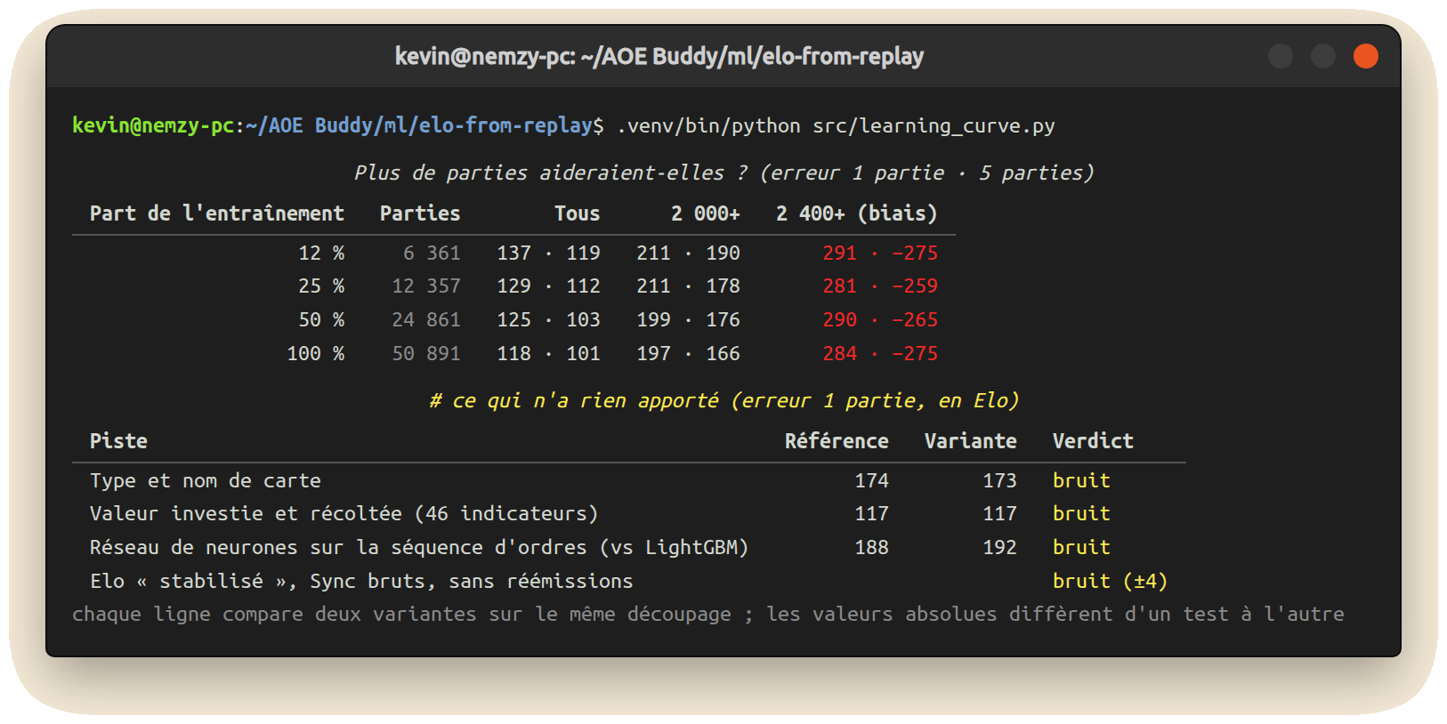1447x724 pixels.
Task: Click the Variante value '173'
Action: click(x=999, y=480)
